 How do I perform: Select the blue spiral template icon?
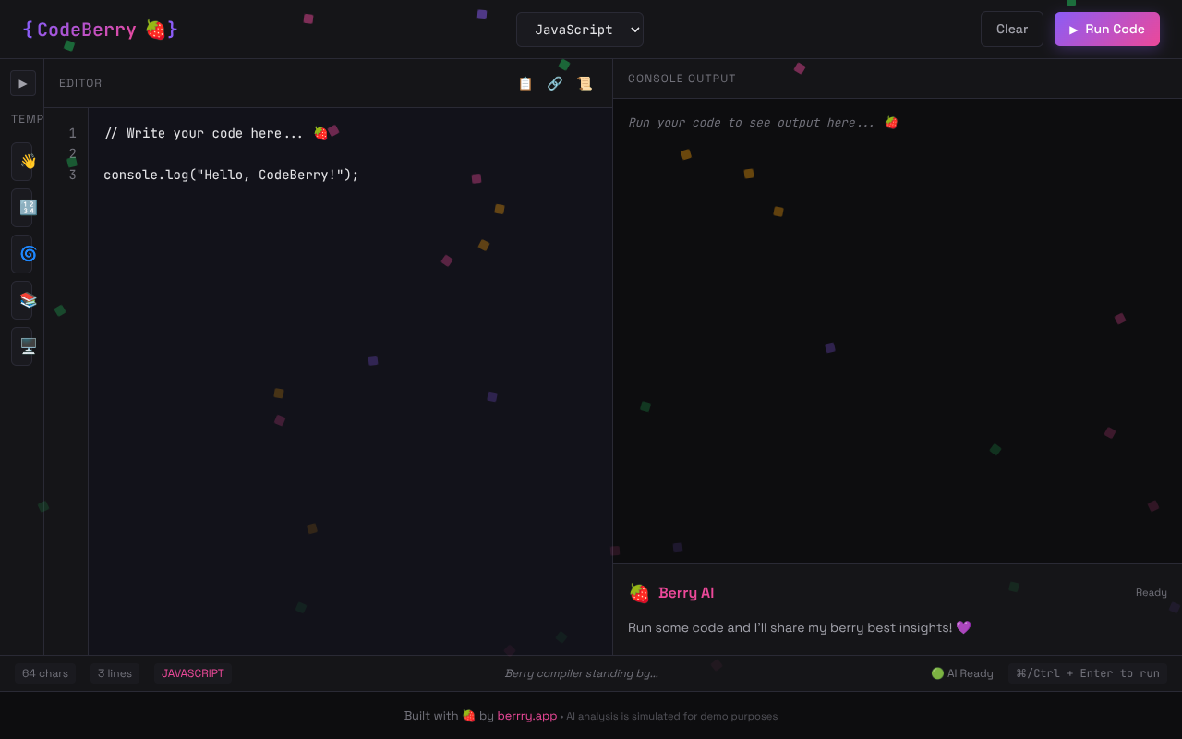click(22, 254)
